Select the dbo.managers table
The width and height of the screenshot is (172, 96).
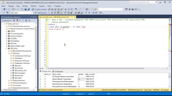tap(20, 73)
